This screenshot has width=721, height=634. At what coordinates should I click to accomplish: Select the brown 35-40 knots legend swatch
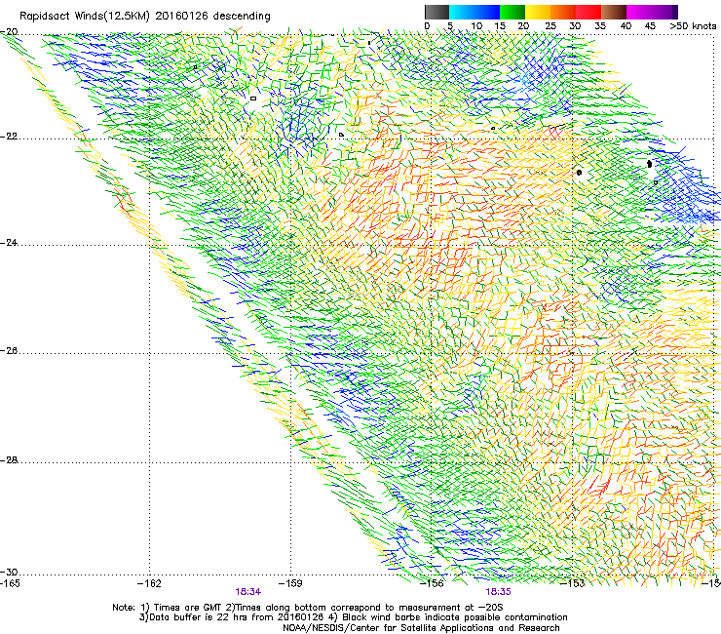(x=614, y=12)
